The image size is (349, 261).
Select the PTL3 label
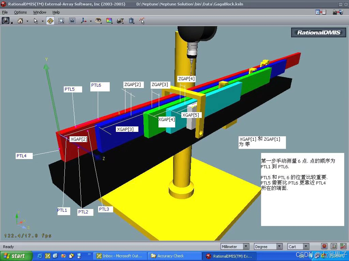click(x=106, y=209)
